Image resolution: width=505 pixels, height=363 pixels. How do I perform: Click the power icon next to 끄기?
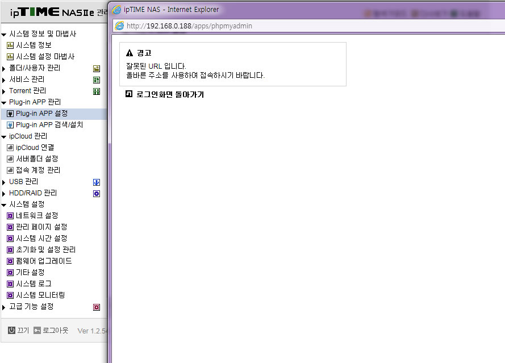[11, 331]
